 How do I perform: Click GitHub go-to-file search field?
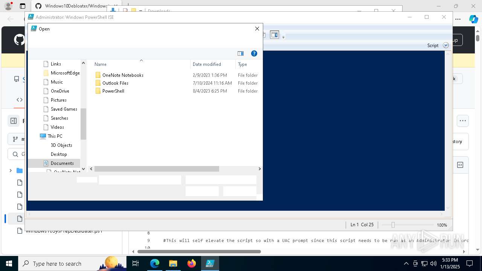17,154
